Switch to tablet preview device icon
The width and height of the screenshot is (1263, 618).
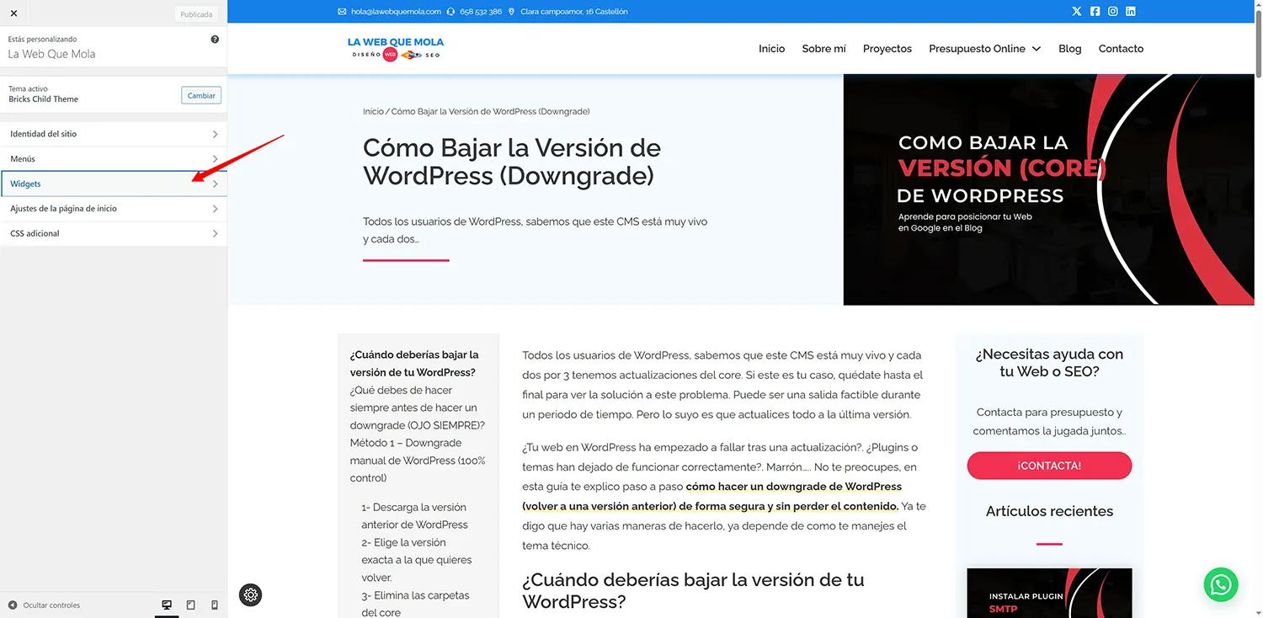coord(191,605)
